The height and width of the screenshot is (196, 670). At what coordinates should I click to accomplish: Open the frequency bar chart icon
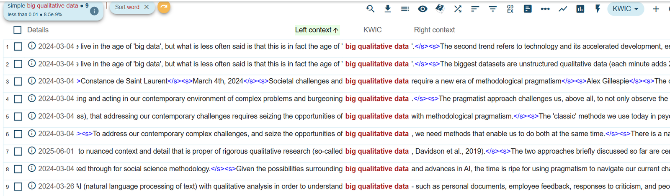tap(580, 9)
